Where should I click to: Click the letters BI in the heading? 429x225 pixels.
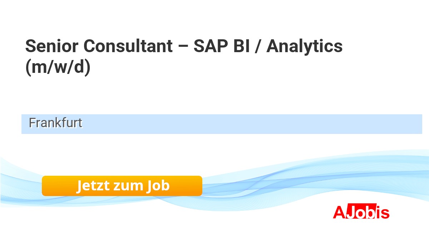[245, 46]
